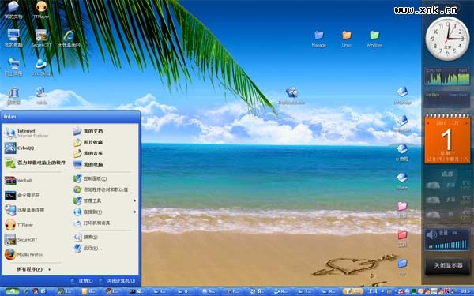This screenshot has height=296, width=474.
Task: Open 图片收藏 pictures folder entry
Action: 88,142
